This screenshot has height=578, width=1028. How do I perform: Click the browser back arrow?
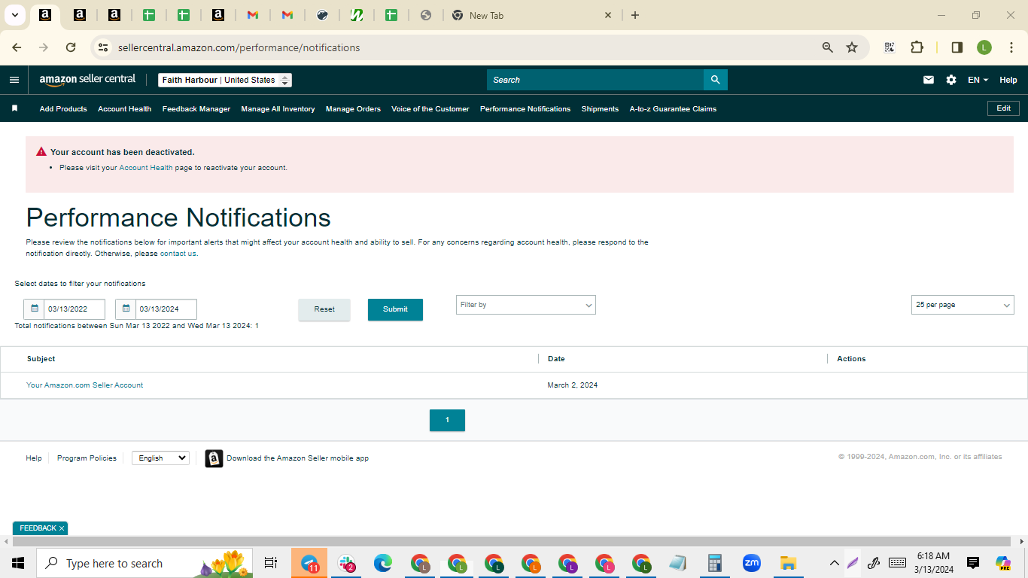point(17,47)
